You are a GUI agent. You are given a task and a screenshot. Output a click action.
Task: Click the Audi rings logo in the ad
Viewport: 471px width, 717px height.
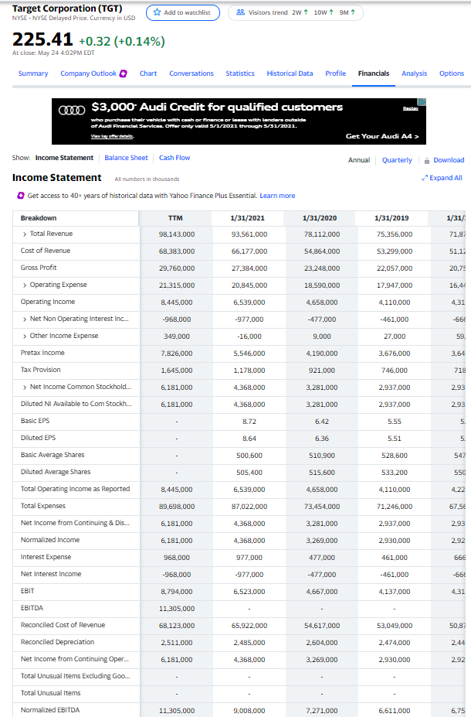[x=72, y=110]
